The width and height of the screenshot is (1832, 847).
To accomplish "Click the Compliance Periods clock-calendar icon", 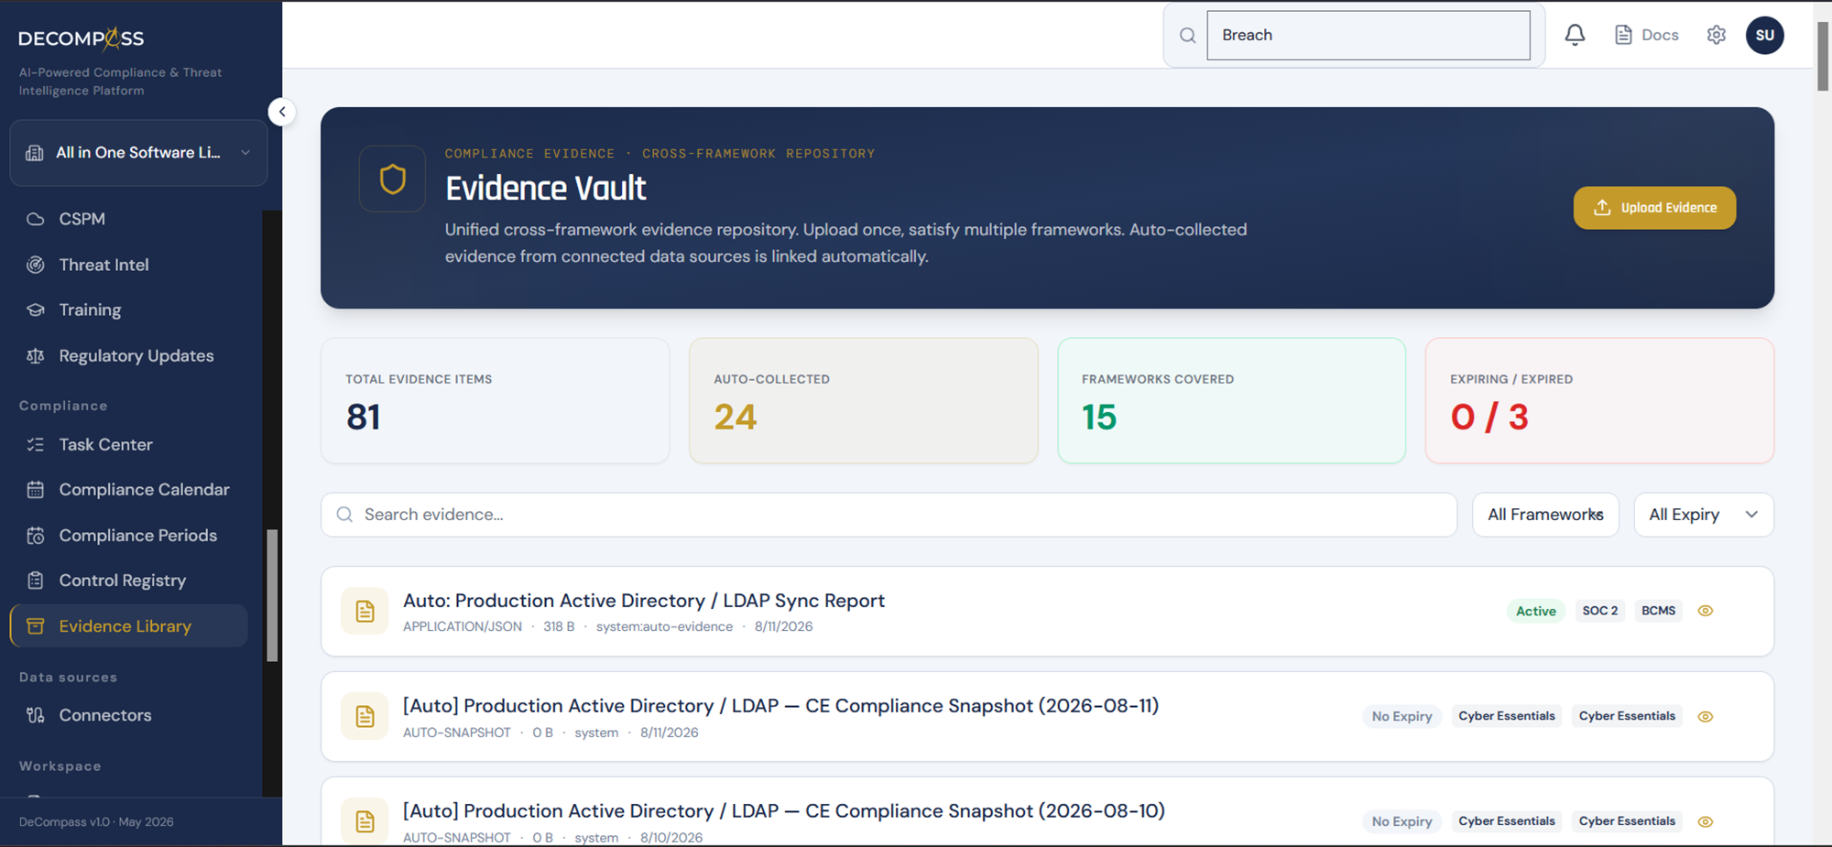I will (x=36, y=535).
